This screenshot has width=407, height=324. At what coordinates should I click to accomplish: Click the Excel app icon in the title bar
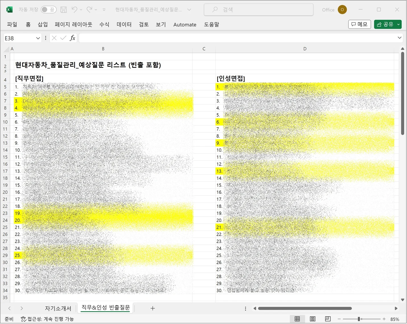9,10
